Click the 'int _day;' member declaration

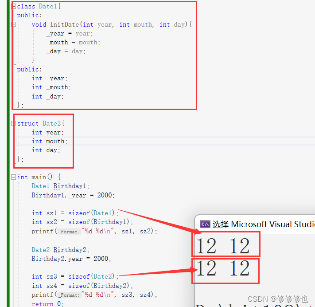pyautogui.click(x=48, y=96)
